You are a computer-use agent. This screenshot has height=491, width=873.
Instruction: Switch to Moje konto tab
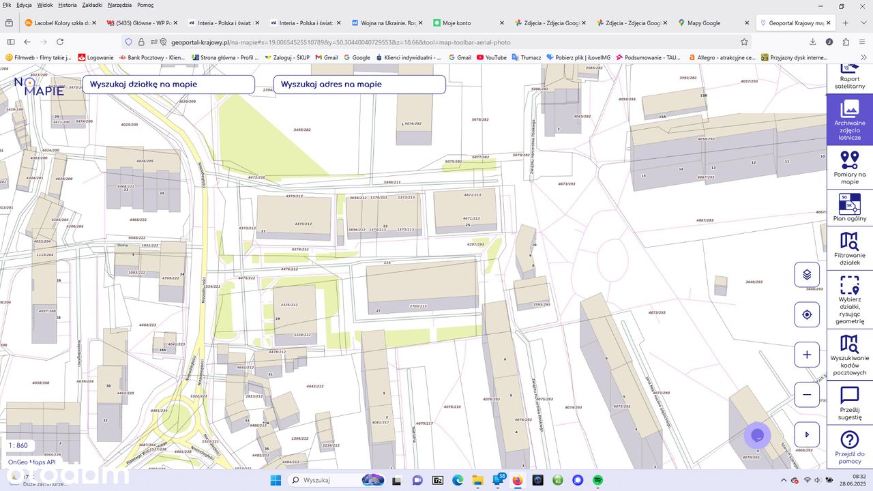click(x=469, y=23)
